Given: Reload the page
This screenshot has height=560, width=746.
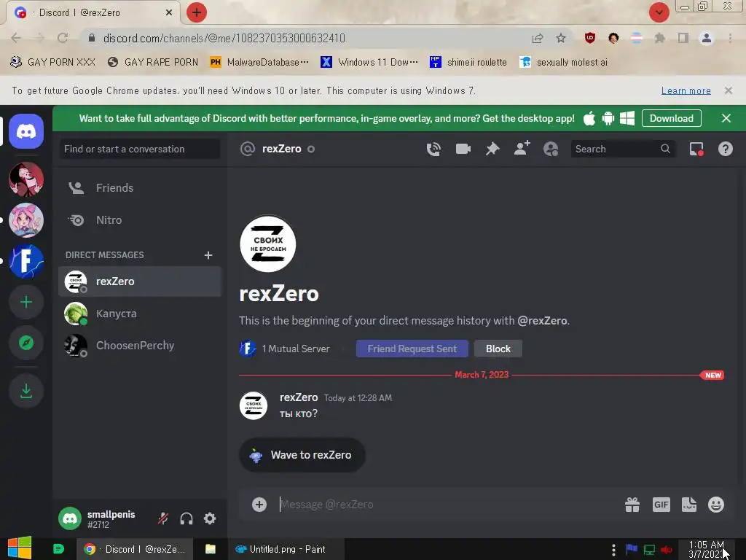Looking at the screenshot, I should pyautogui.click(x=63, y=38).
